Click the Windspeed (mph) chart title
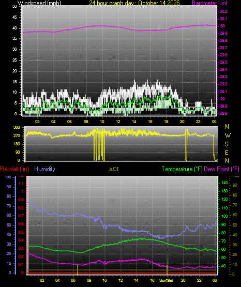This screenshot has width=241, height=287. 39,3
